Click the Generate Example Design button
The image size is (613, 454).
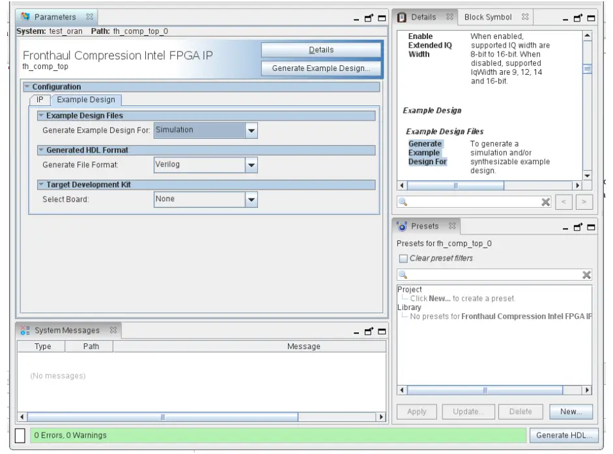(321, 68)
